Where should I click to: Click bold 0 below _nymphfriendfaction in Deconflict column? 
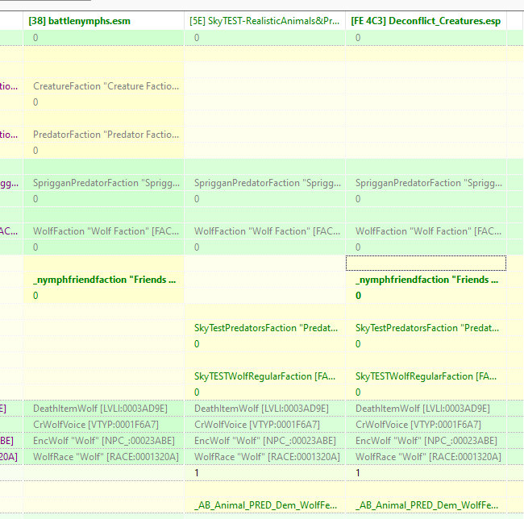pos(426,296)
